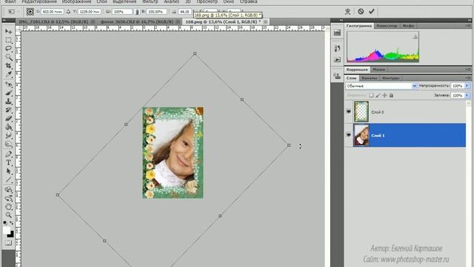Select the Clone Stamp tool

(x=8, y=102)
